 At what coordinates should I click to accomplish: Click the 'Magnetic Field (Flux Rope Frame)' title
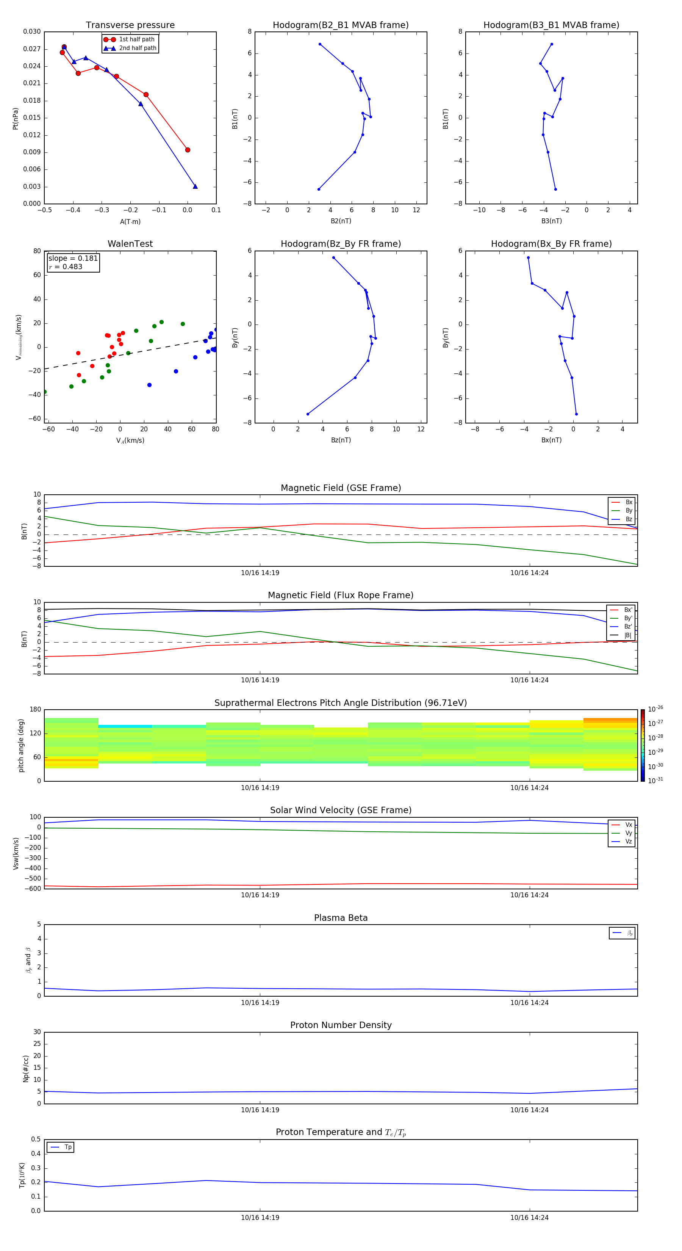tap(341, 596)
